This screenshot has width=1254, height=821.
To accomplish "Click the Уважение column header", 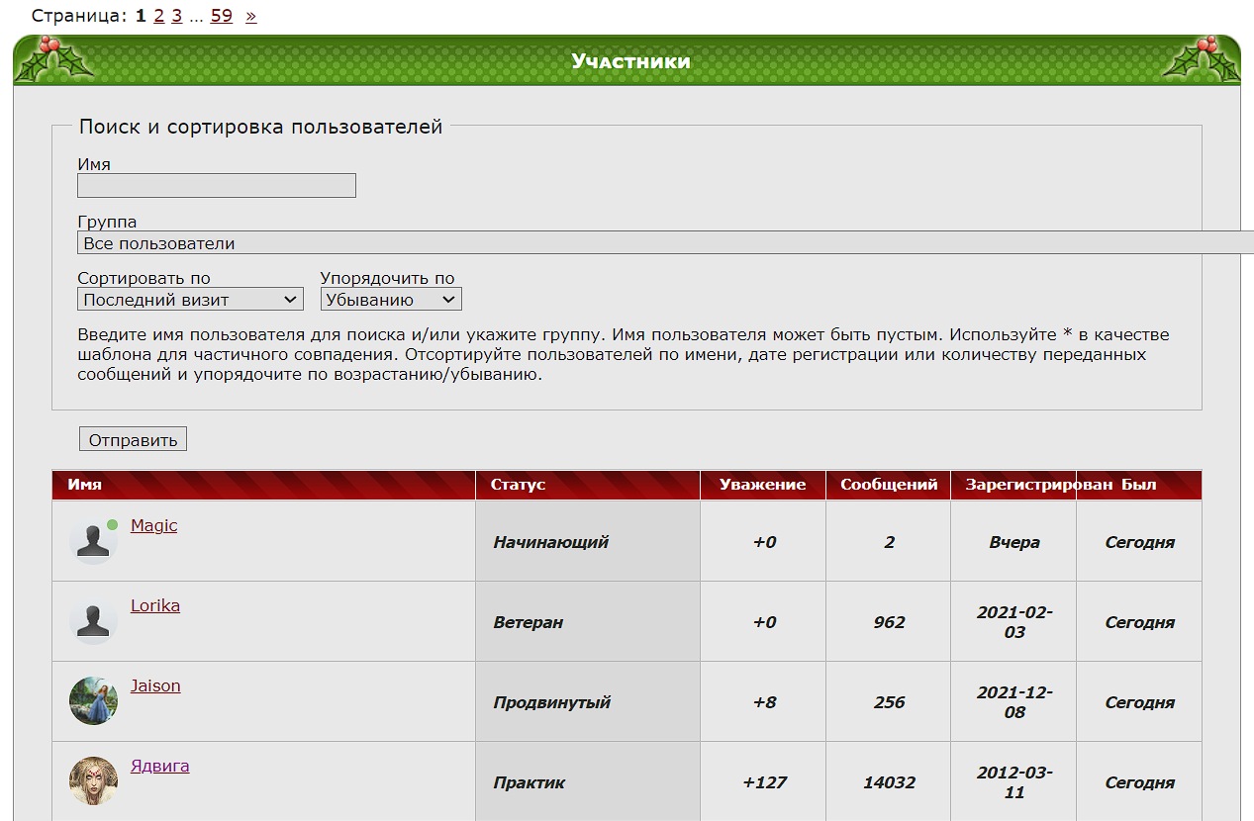I will 763,485.
